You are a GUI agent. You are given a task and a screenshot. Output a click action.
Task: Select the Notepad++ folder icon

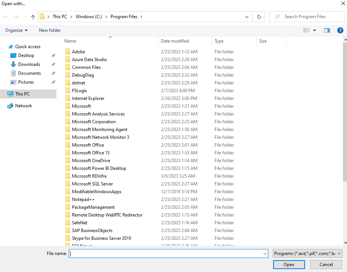click(68, 199)
